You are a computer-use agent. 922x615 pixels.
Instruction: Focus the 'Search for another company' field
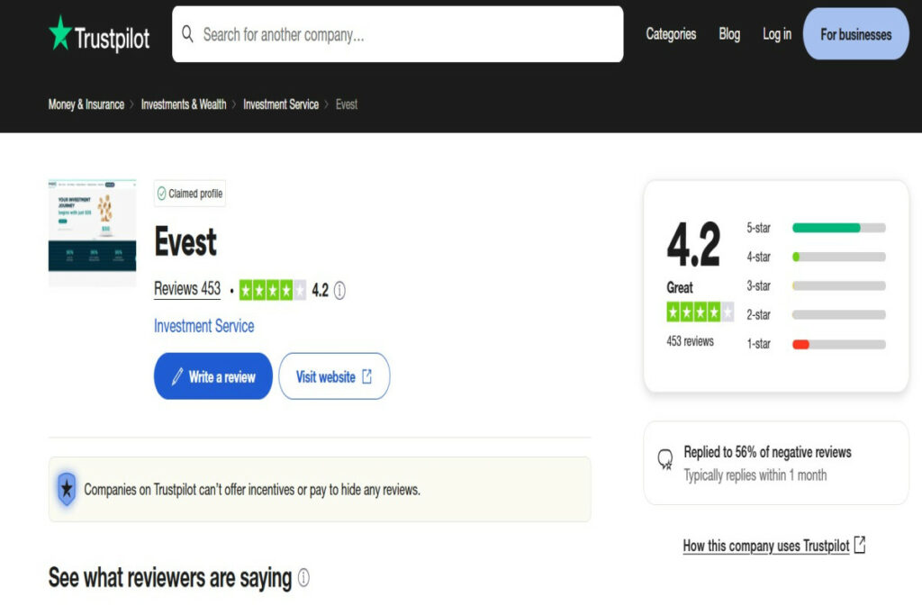397,34
